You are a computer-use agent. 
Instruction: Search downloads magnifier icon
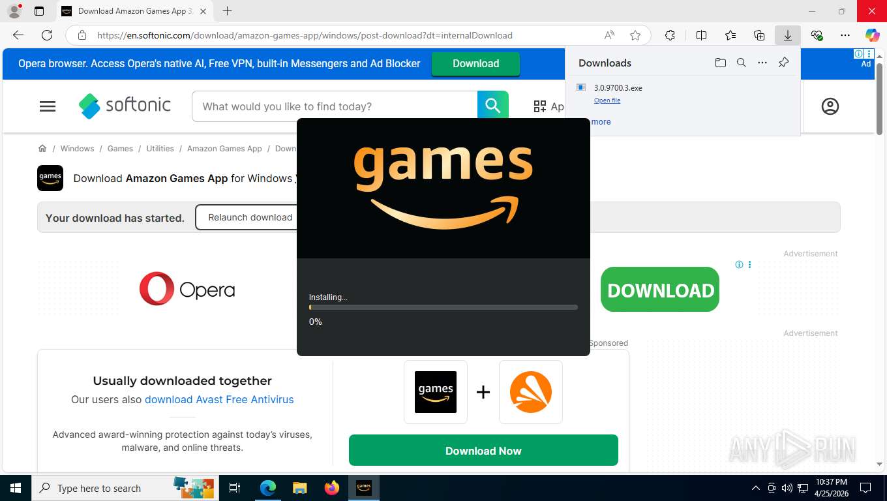(x=742, y=63)
